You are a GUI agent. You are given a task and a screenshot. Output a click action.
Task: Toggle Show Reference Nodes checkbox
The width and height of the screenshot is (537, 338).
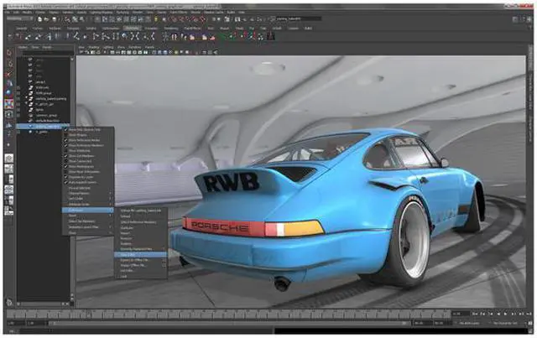click(65, 140)
